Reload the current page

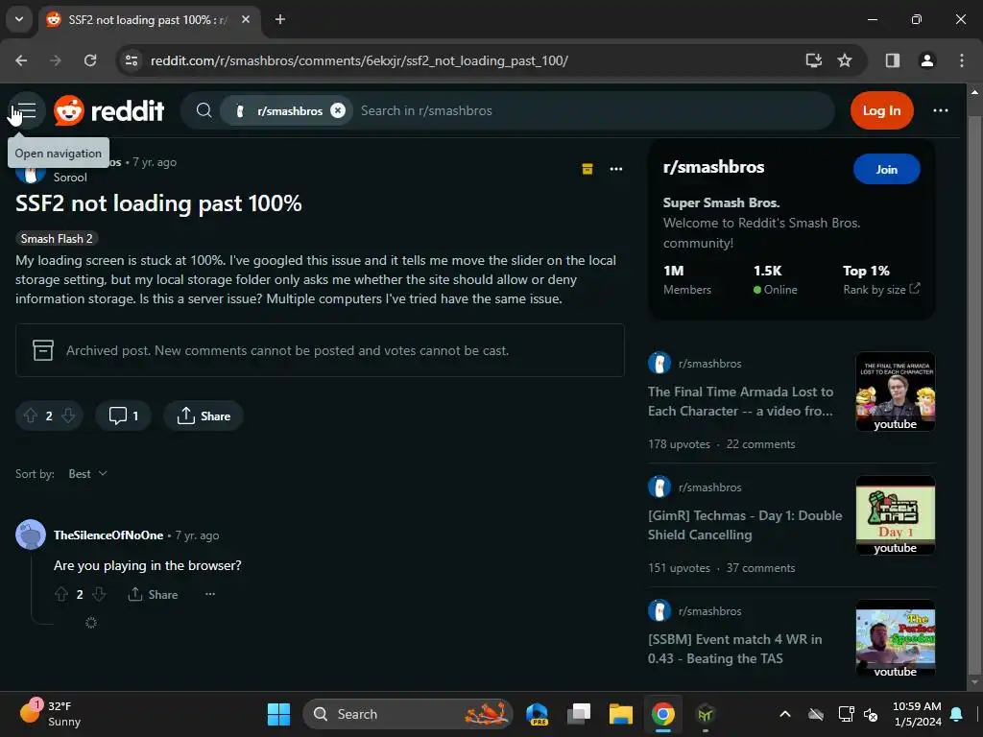point(90,60)
